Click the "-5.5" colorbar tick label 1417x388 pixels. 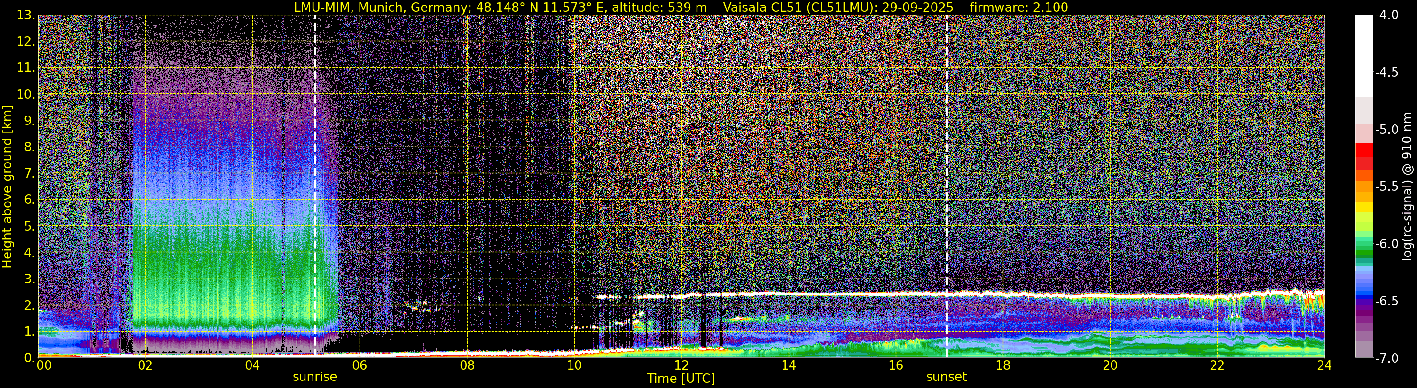coord(1387,187)
